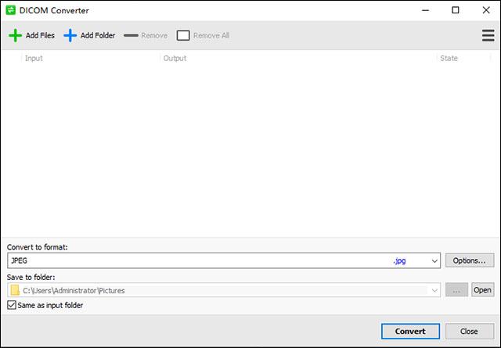Image resolution: width=501 pixels, height=348 pixels.
Task: Click the Options... button
Action: [x=470, y=260]
